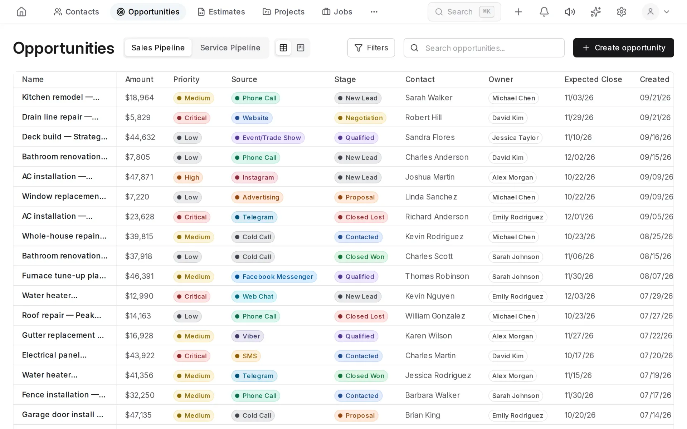The height and width of the screenshot is (429, 687).
Task: Open the AI sparkles assistant icon
Action: pyautogui.click(x=595, y=12)
